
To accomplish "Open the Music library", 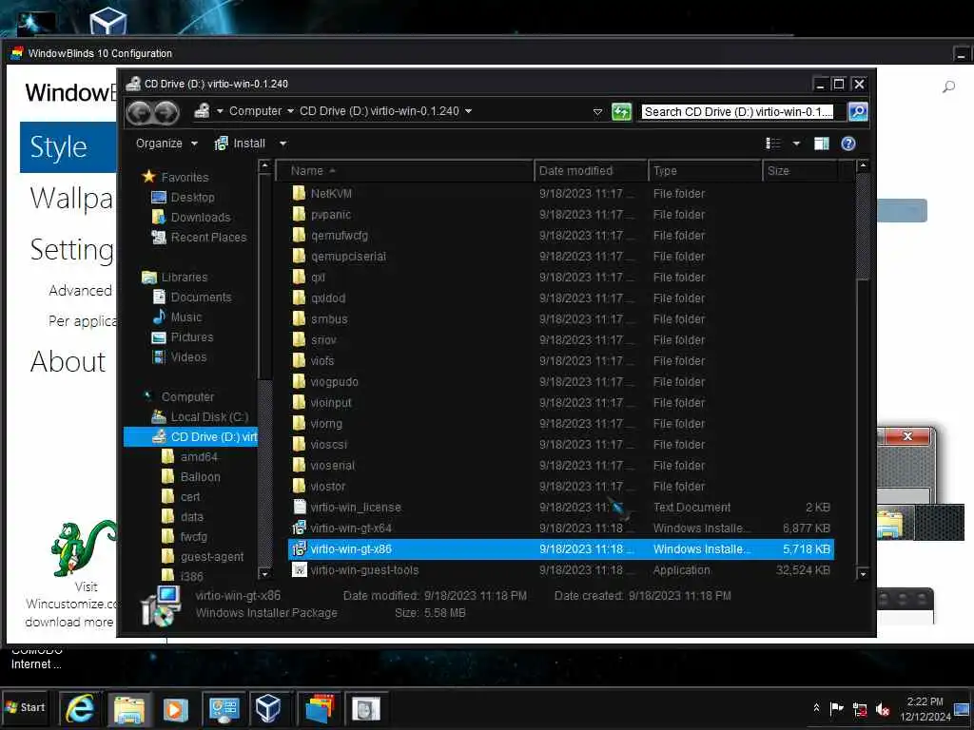I will (x=185, y=317).
